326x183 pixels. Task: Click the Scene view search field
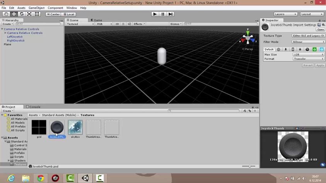coord(220,24)
